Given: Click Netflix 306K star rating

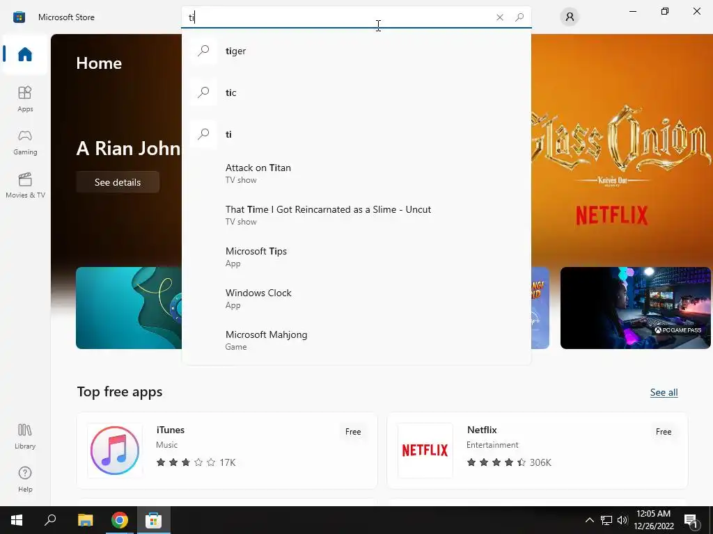Looking at the screenshot, I should 509,462.
